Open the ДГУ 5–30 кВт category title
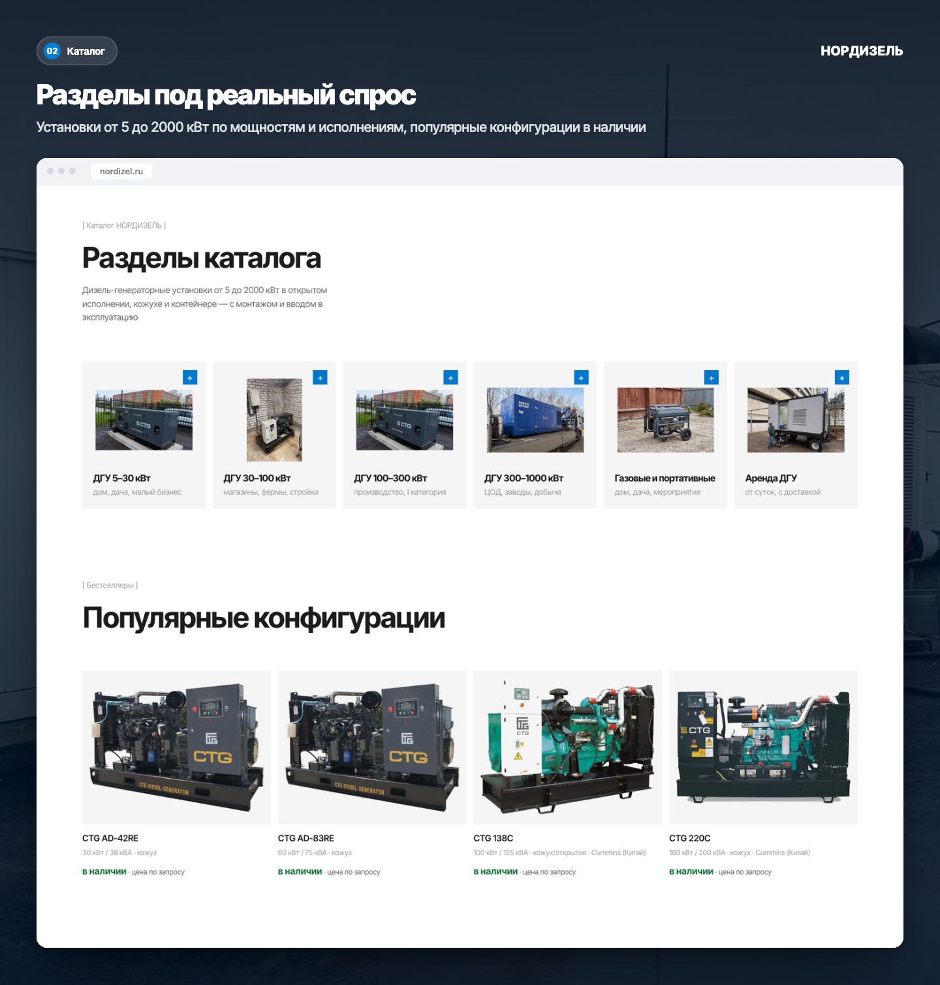This screenshot has height=985, width=940. pyautogui.click(x=121, y=478)
